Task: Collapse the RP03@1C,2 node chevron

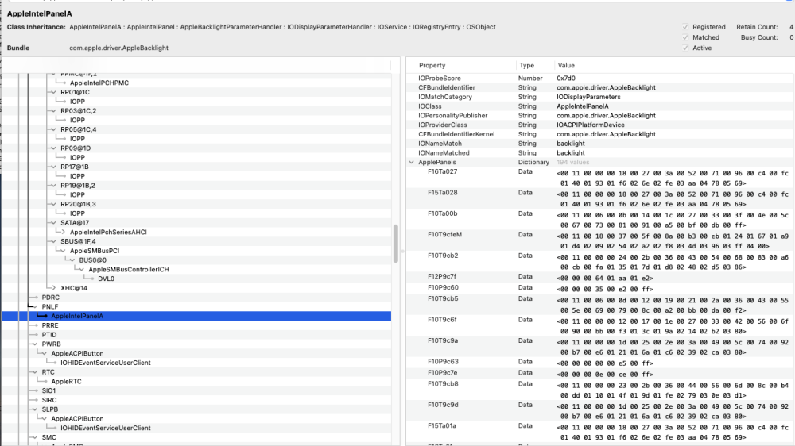Action: point(53,111)
